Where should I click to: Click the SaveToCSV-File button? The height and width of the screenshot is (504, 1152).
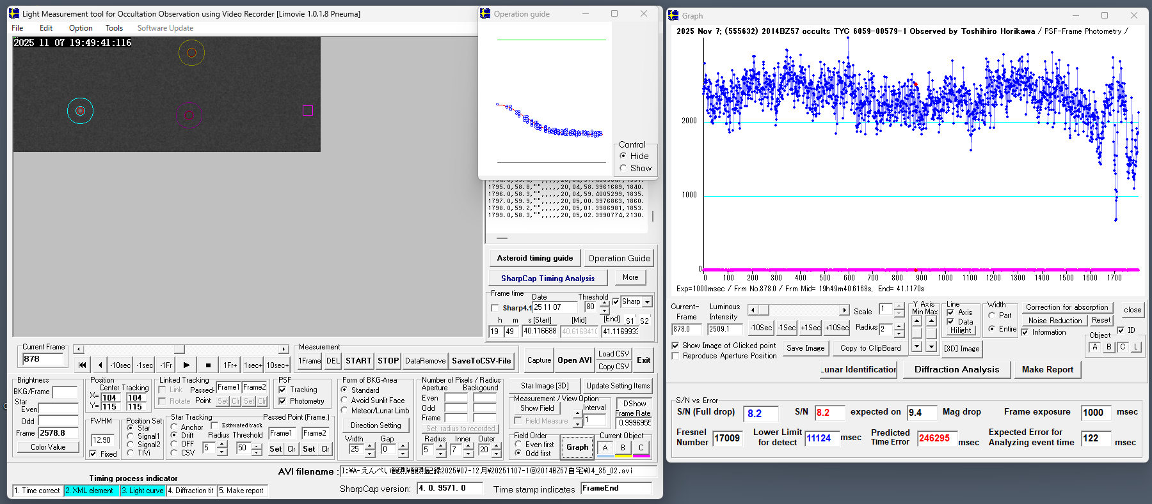tap(481, 361)
